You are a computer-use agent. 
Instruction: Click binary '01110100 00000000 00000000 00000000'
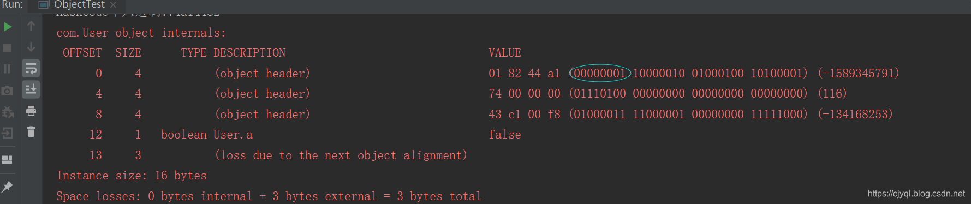tap(688, 94)
